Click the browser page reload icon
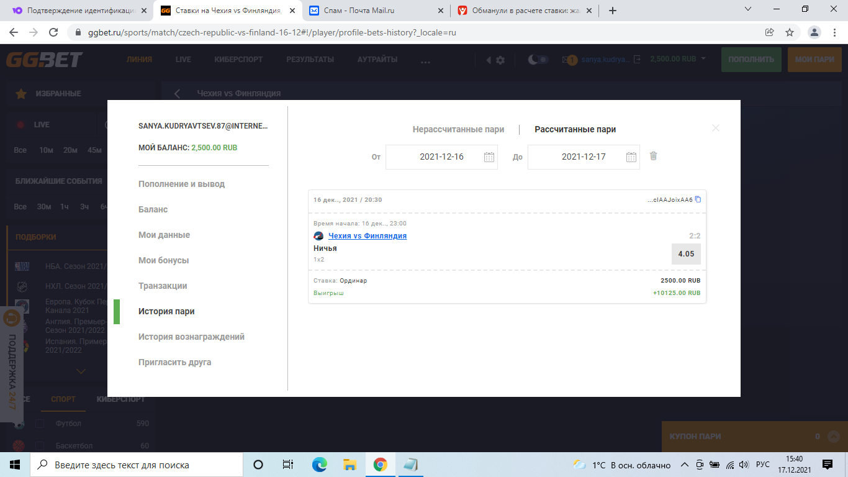 click(x=53, y=32)
